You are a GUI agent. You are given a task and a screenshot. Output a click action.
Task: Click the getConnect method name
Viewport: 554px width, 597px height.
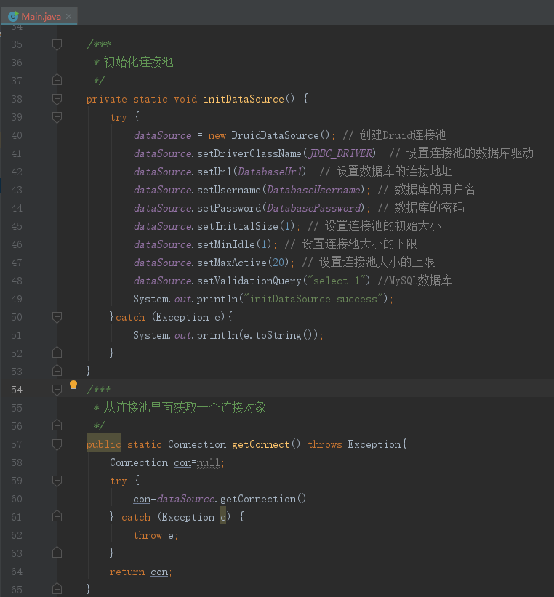(260, 444)
